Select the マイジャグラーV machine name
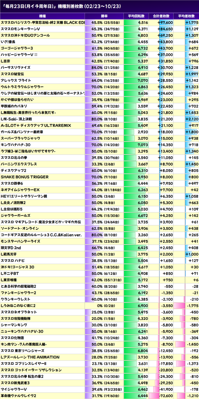This screenshot has width=199, height=399. click(x=14, y=389)
